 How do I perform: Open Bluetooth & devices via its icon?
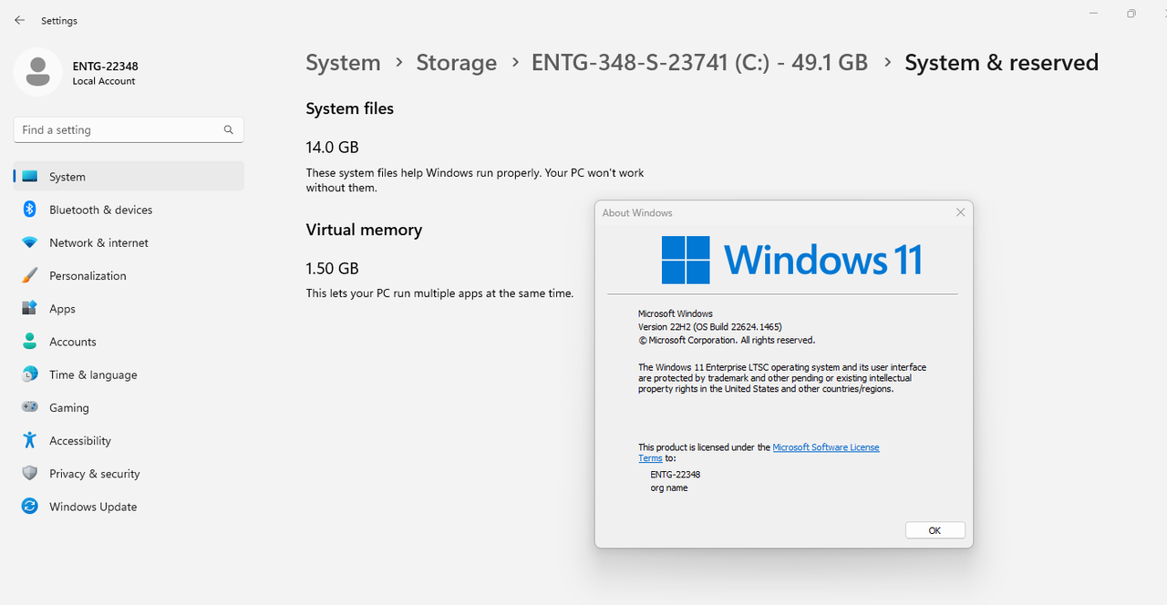(x=29, y=210)
